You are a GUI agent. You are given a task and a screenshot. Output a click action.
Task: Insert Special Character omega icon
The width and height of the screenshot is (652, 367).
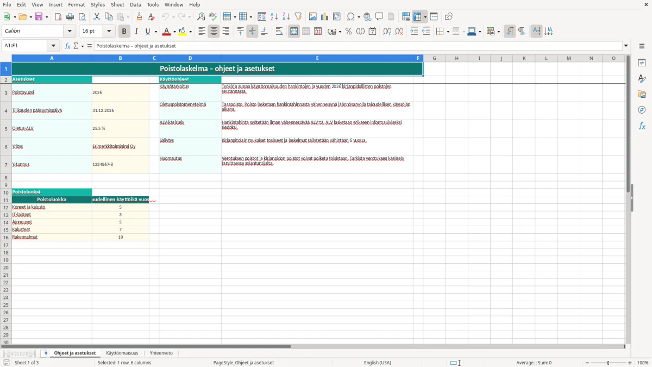pos(350,17)
